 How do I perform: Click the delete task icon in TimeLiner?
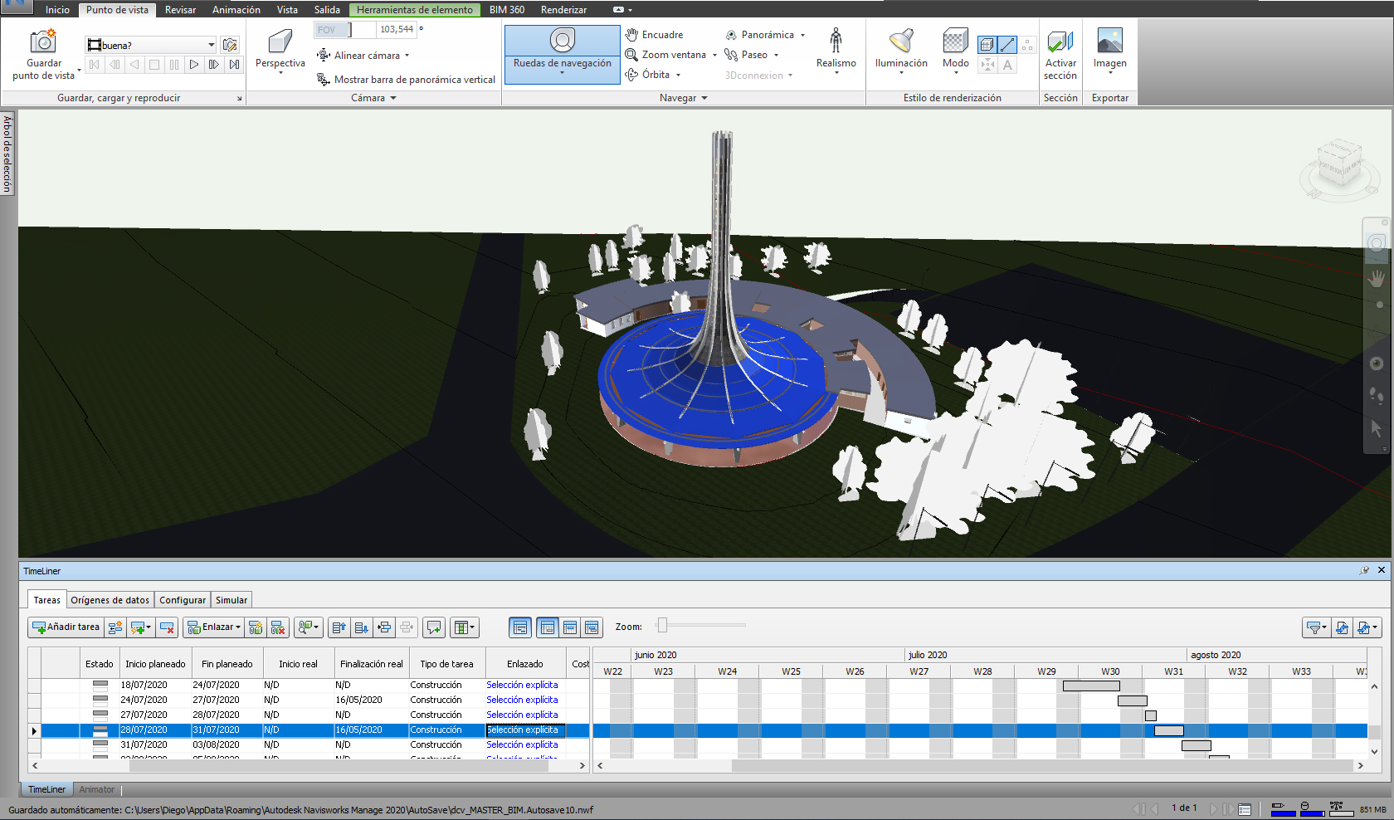[167, 627]
